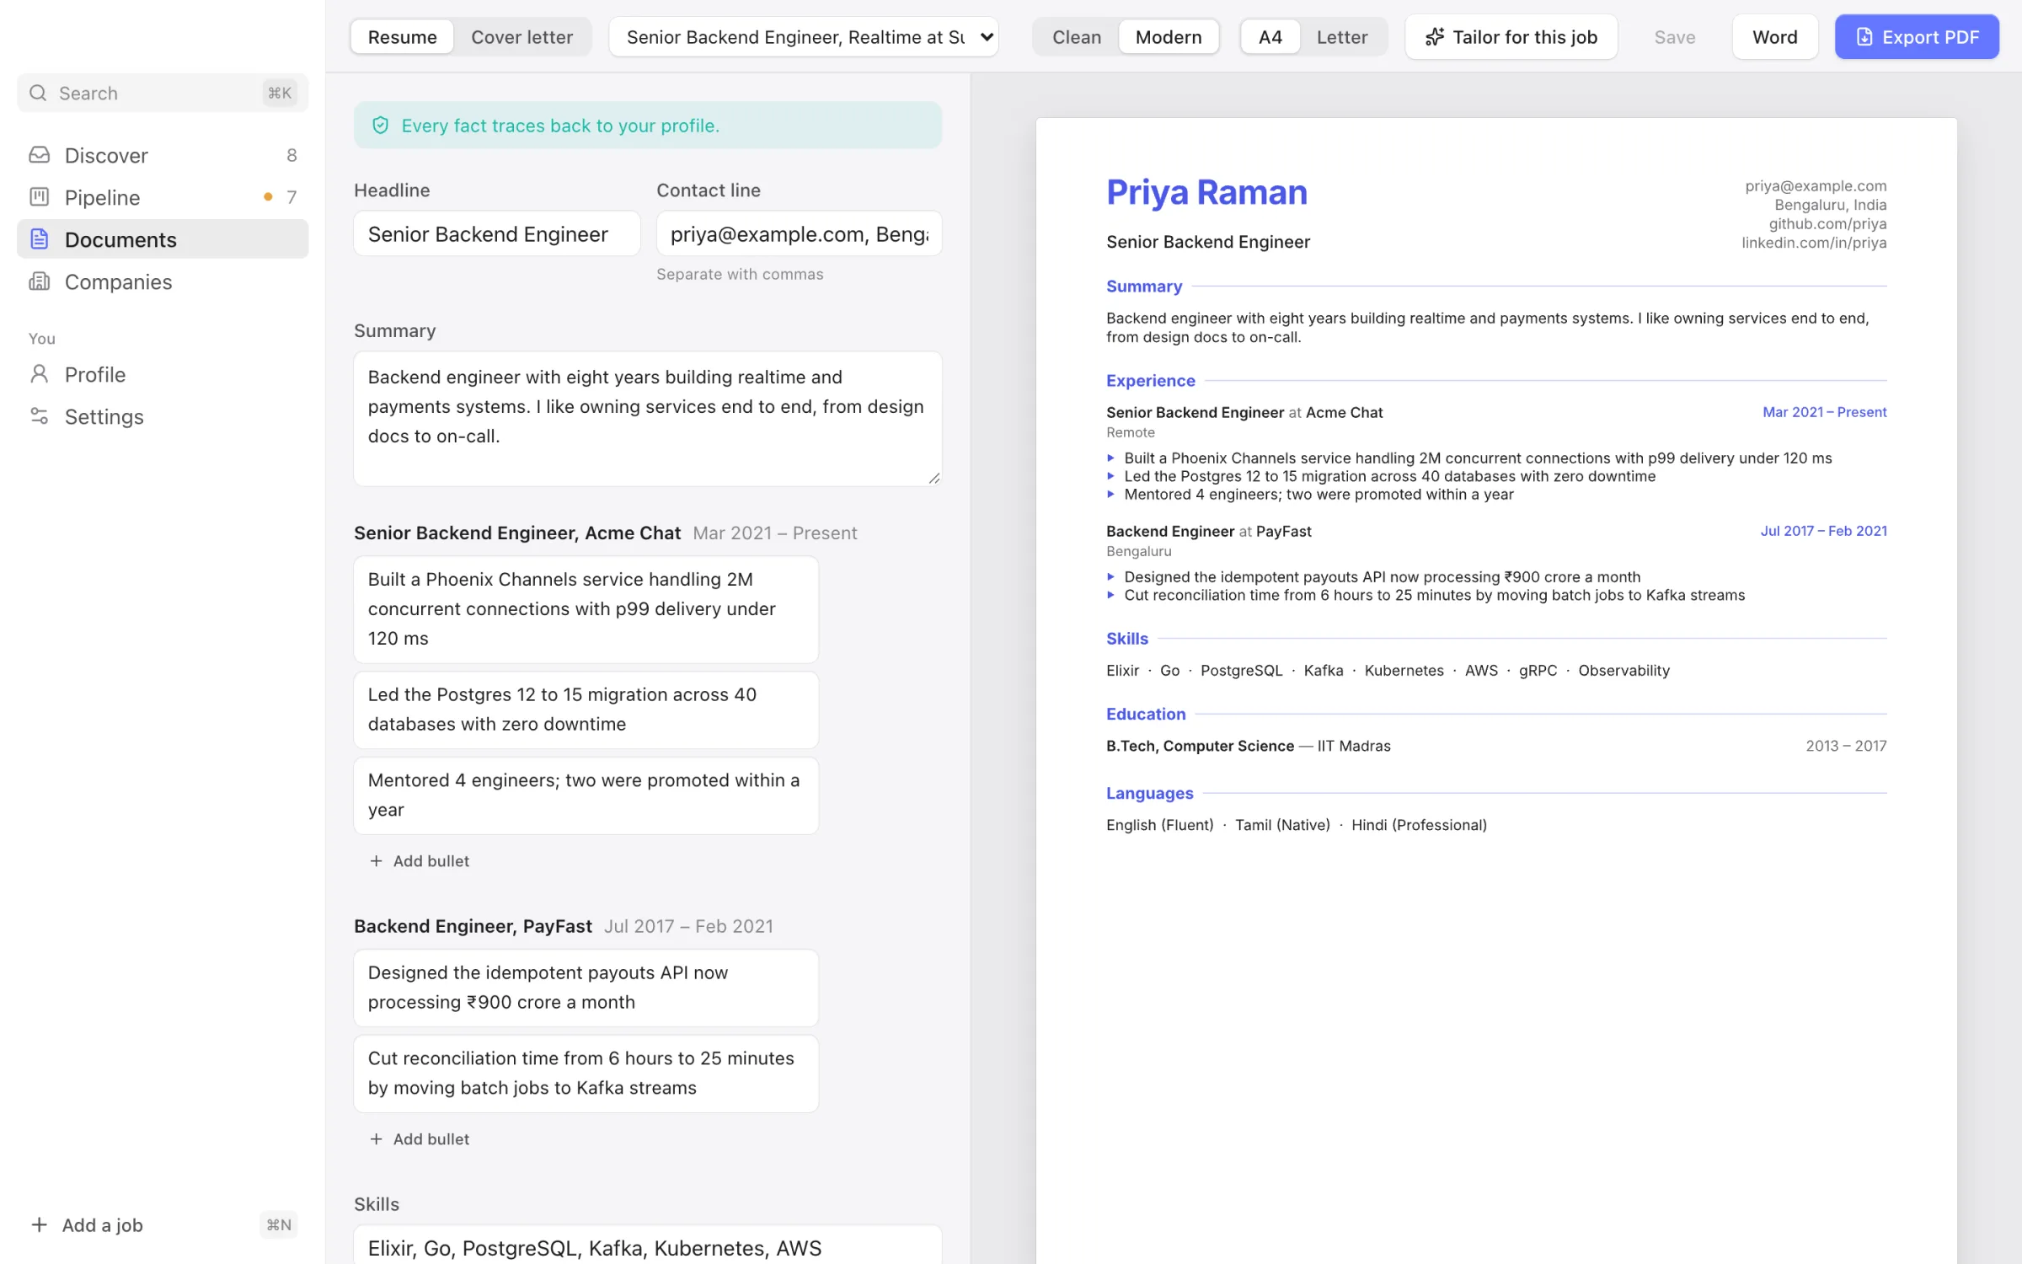
Task: Click linkedin.com/in/priya in the preview
Action: click(x=1814, y=243)
